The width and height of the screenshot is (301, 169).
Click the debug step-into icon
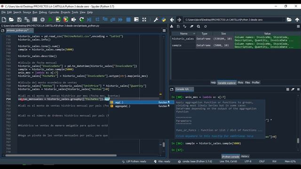coord(105,19)
